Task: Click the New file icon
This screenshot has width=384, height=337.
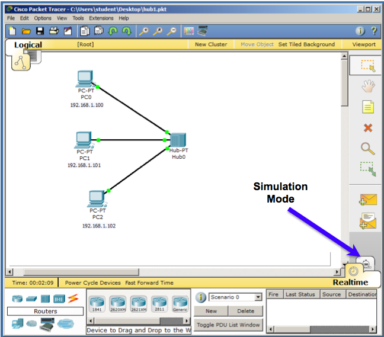Action: [12, 31]
